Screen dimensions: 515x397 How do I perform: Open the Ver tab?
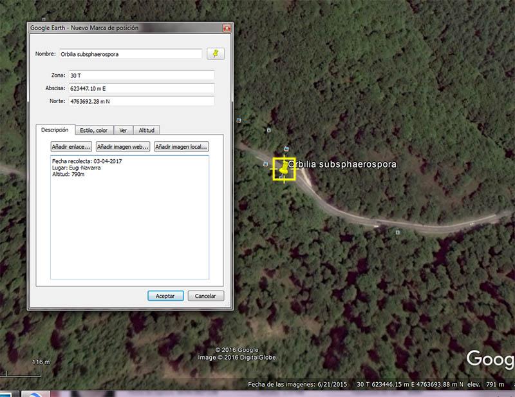[123, 130]
